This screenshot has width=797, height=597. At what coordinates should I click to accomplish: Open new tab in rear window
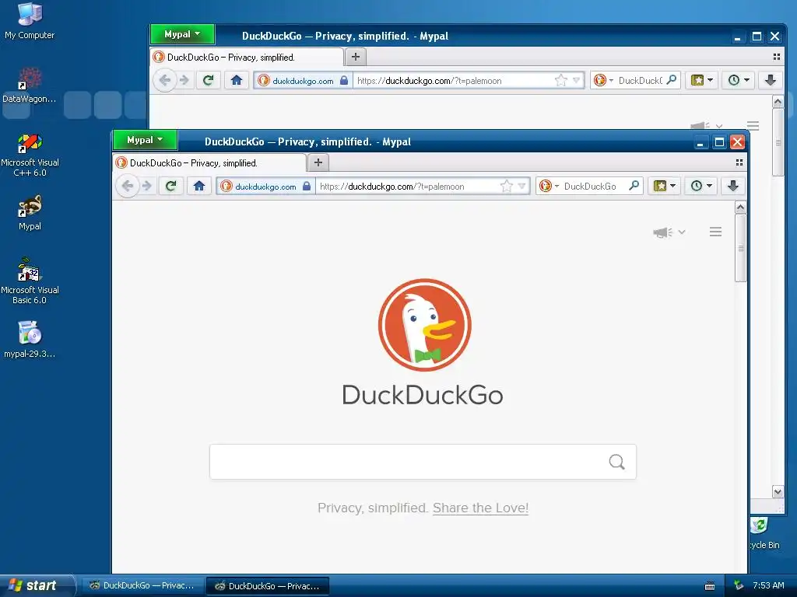356,57
